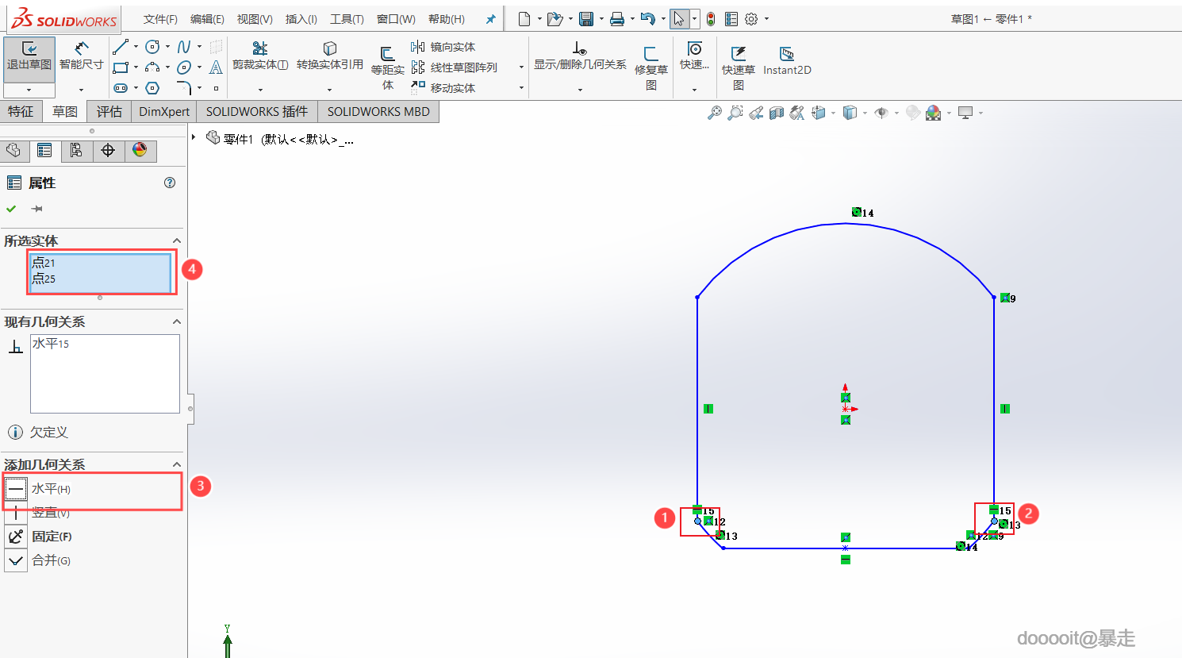Image resolution: width=1182 pixels, height=658 pixels.
Task: Confirm properties with the green checkmark
Action: (11, 209)
